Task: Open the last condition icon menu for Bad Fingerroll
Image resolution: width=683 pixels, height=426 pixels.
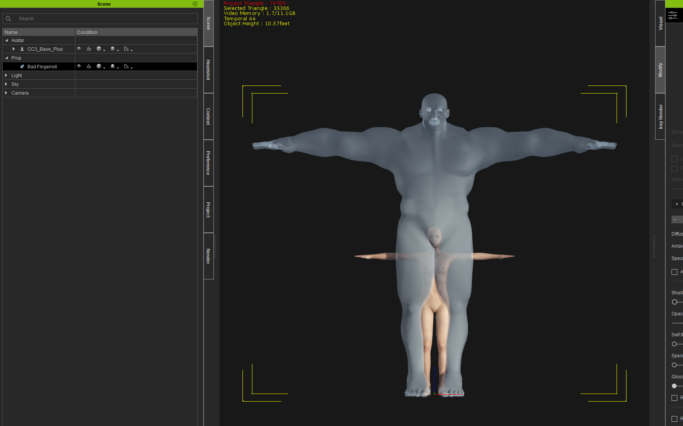Action: [128, 66]
